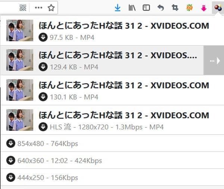The width and height of the screenshot is (224, 189).
Task: Click '640x360 - 12:02 - 424Kbps' text
Action: (x=60, y=161)
